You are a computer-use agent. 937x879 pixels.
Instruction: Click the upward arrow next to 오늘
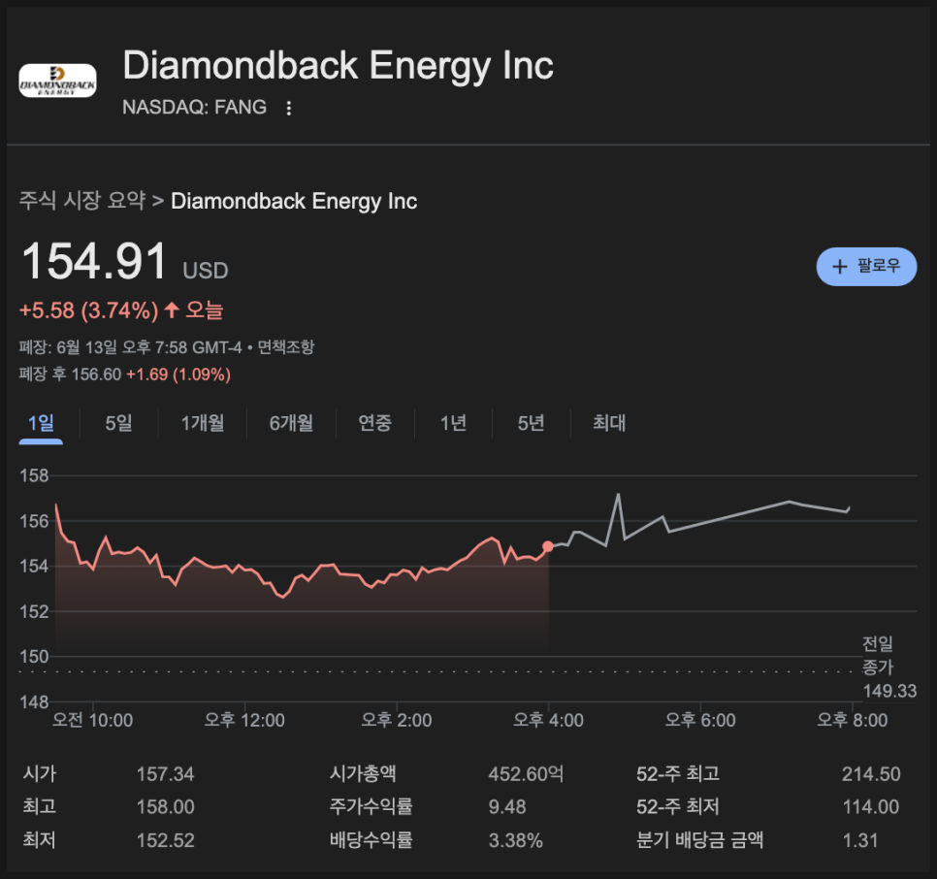tap(172, 309)
